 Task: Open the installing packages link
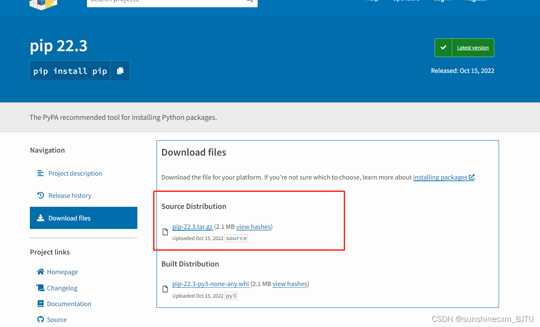coord(444,177)
